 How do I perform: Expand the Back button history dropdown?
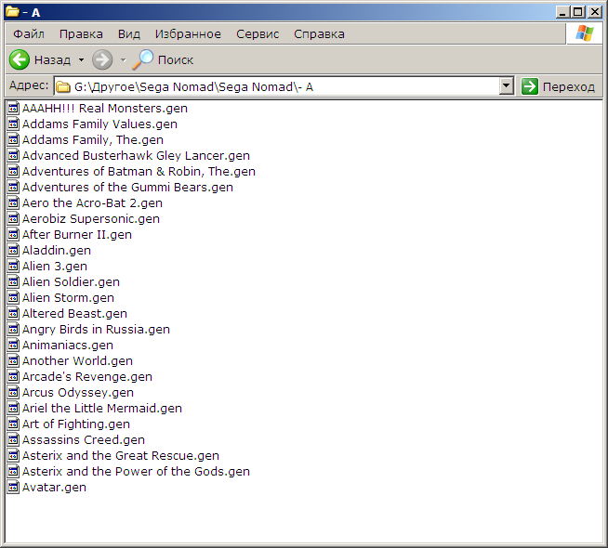pos(81,59)
